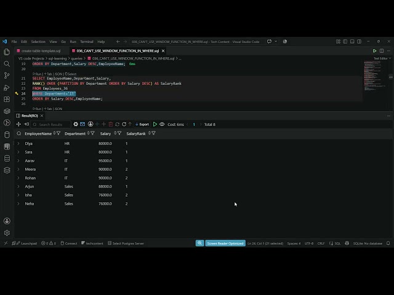Expand the Arjun result row

coord(18,186)
